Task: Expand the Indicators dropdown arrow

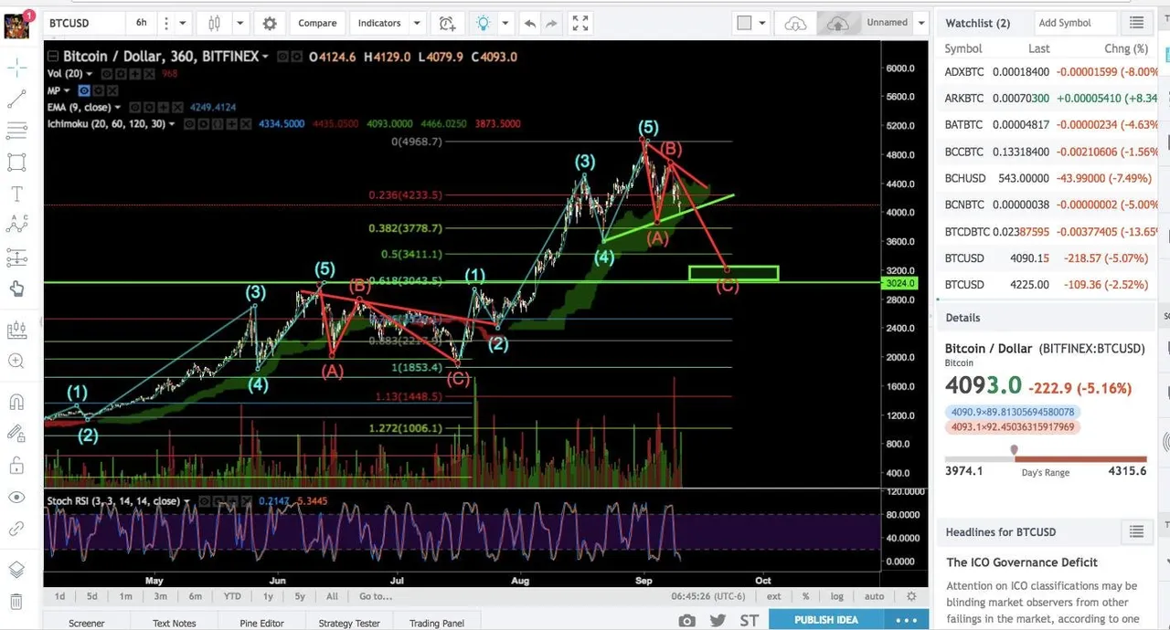Action: coord(416,23)
